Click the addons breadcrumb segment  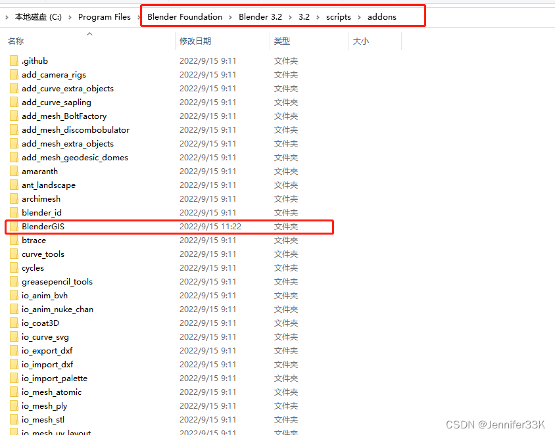point(382,17)
